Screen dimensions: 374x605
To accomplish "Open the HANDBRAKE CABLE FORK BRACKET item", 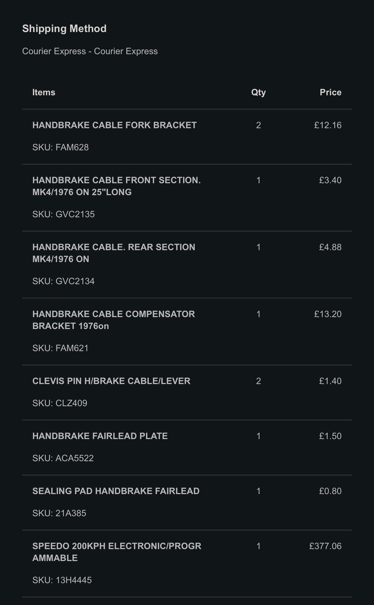I will click(x=114, y=125).
